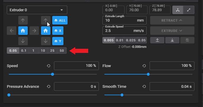
Task: Click the Z down arrow button
Action: coord(46,41)
